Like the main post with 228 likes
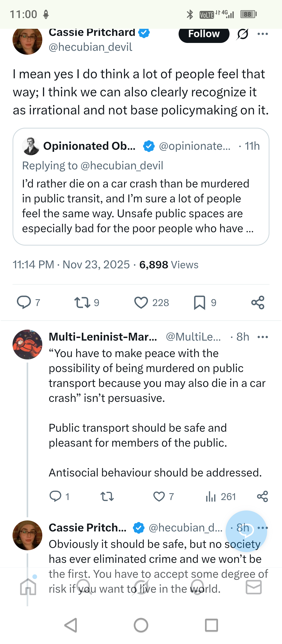282x644 pixels. [141, 303]
